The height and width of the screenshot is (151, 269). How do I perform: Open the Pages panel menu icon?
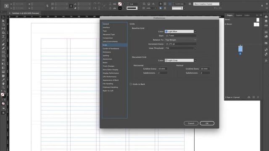tap(261, 15)
